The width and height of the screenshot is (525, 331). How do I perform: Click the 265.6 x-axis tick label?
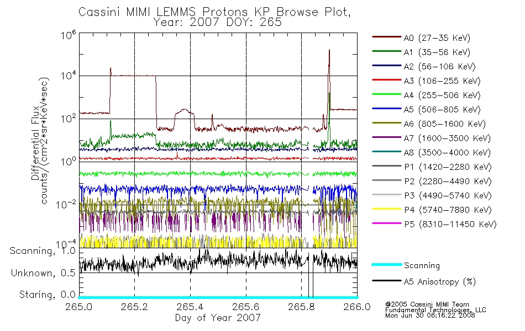point(246,307)
